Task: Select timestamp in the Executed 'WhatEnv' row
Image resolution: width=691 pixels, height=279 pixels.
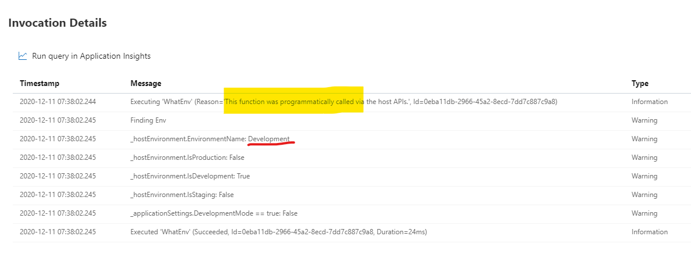Action: point(58,231)
